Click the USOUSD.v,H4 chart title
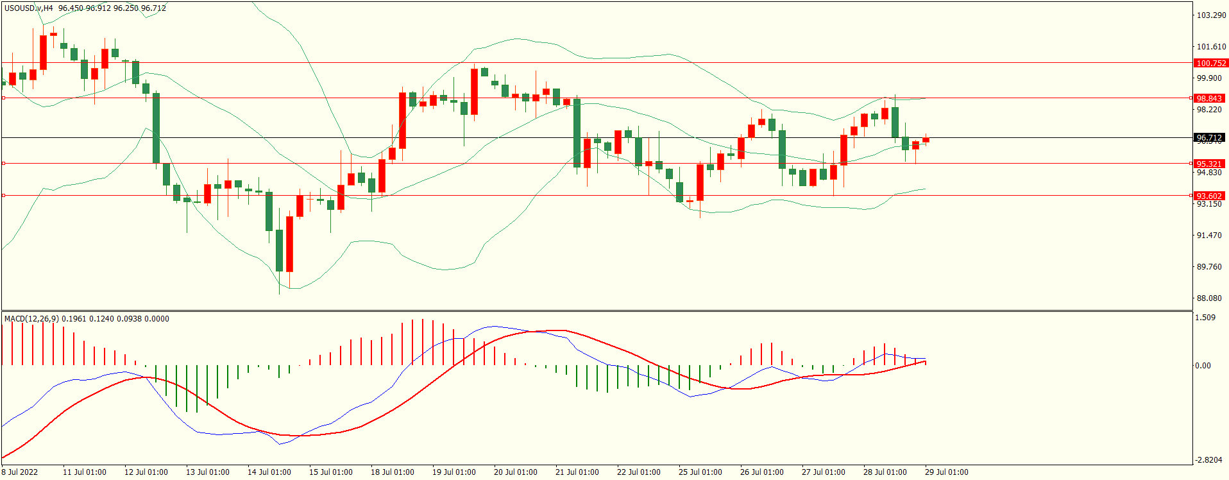 coord(29,8)
